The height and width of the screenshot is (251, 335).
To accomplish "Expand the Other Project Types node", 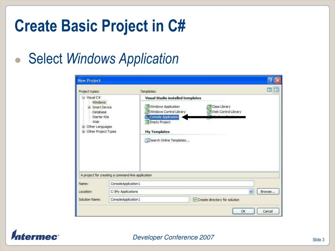I will tap(83, 131).
